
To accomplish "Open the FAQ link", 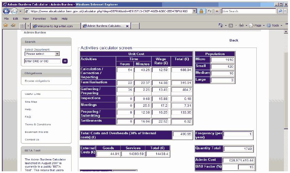I will point(28,117).
